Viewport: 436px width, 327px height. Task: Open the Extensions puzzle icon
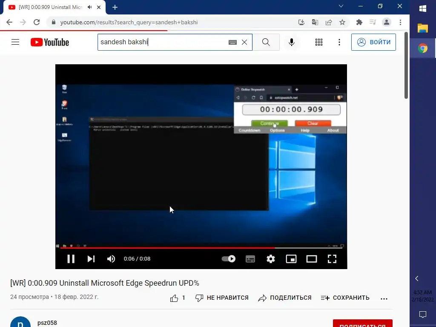click(x=359, y=22)
